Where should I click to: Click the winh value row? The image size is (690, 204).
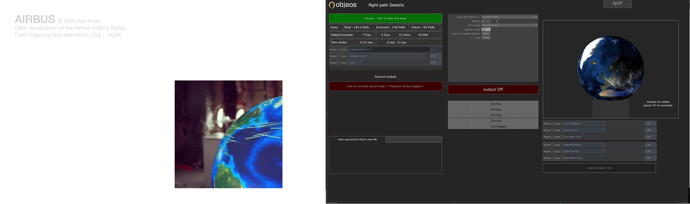click(493, 121)
